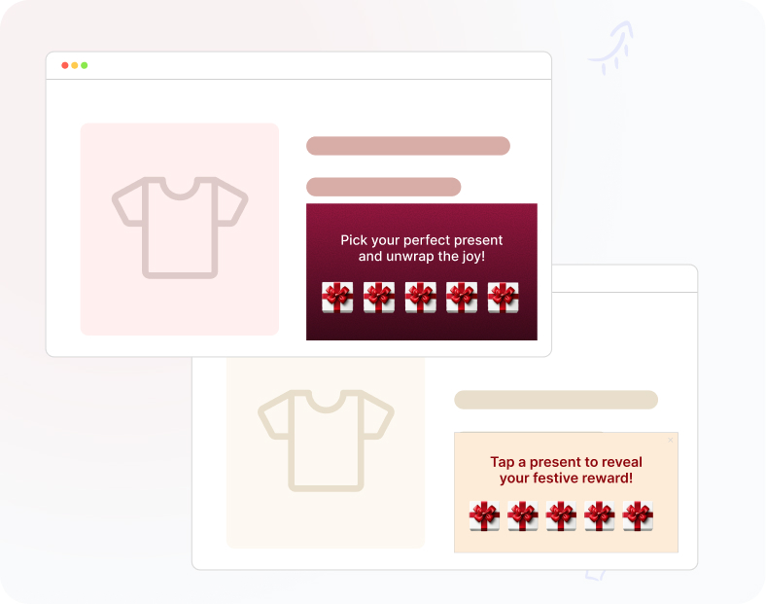Screen dimensions: 766x604
Task: Click the short pink placeholder bar
Action: [x=384, y=187]
